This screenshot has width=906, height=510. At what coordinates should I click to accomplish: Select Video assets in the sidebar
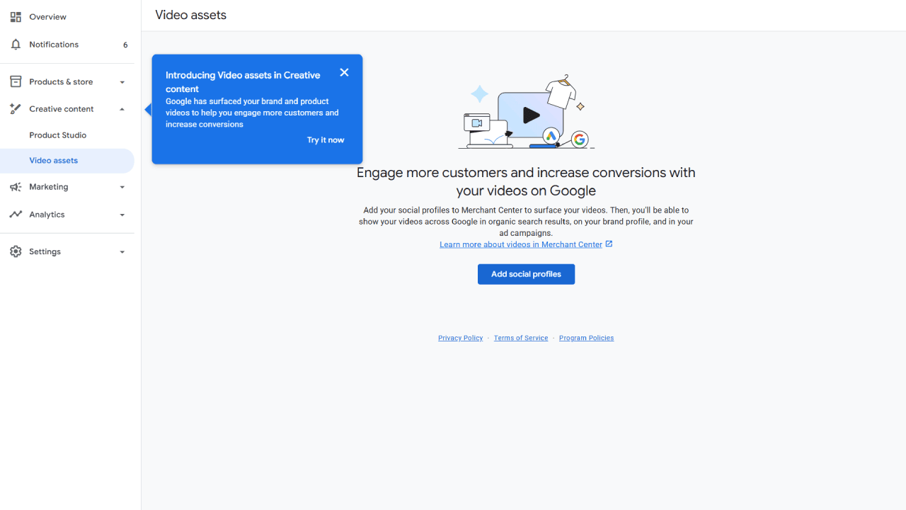tap(54, 161)
